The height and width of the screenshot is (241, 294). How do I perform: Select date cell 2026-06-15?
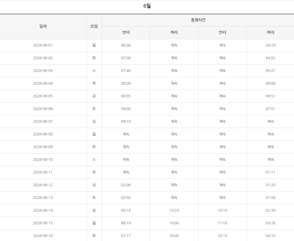(x=43, y=223)
